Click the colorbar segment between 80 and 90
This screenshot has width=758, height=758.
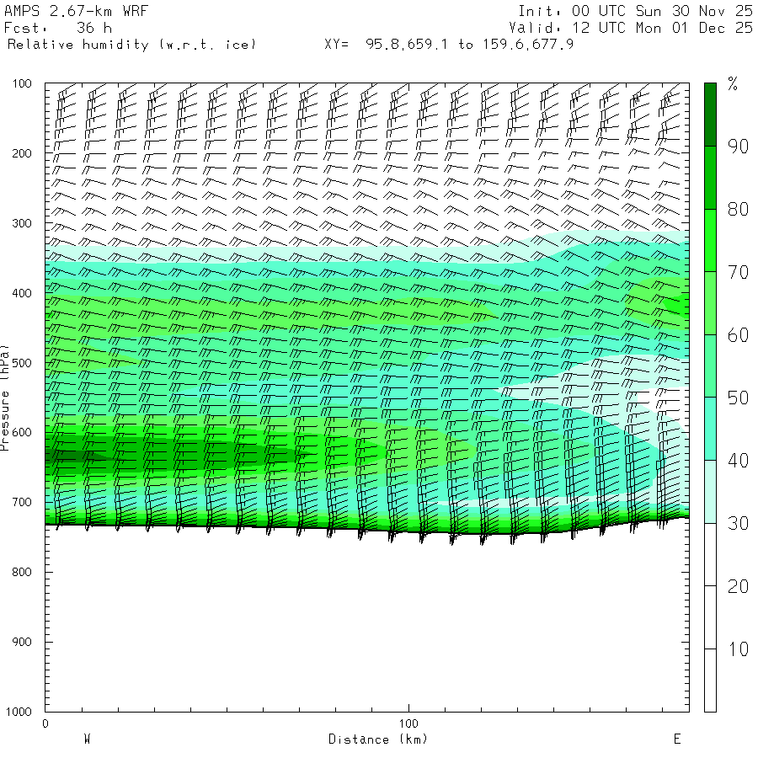pos(710,178)
